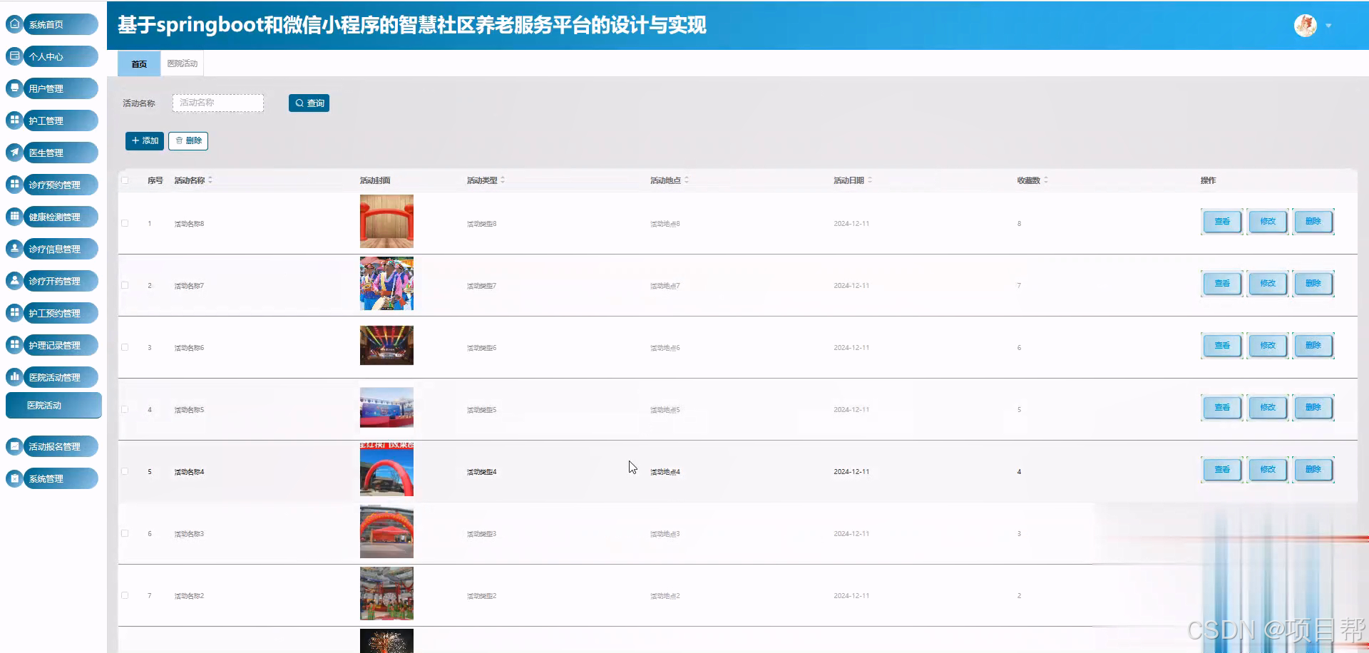Image resolution: width=1369 pixels, height=653 pixels.
Task: Check the row for 活动名称3
Action: [x=125, y=533]
